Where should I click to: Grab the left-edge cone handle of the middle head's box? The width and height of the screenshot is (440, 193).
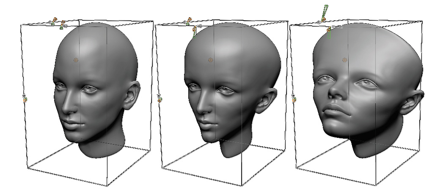click(159, 98)
